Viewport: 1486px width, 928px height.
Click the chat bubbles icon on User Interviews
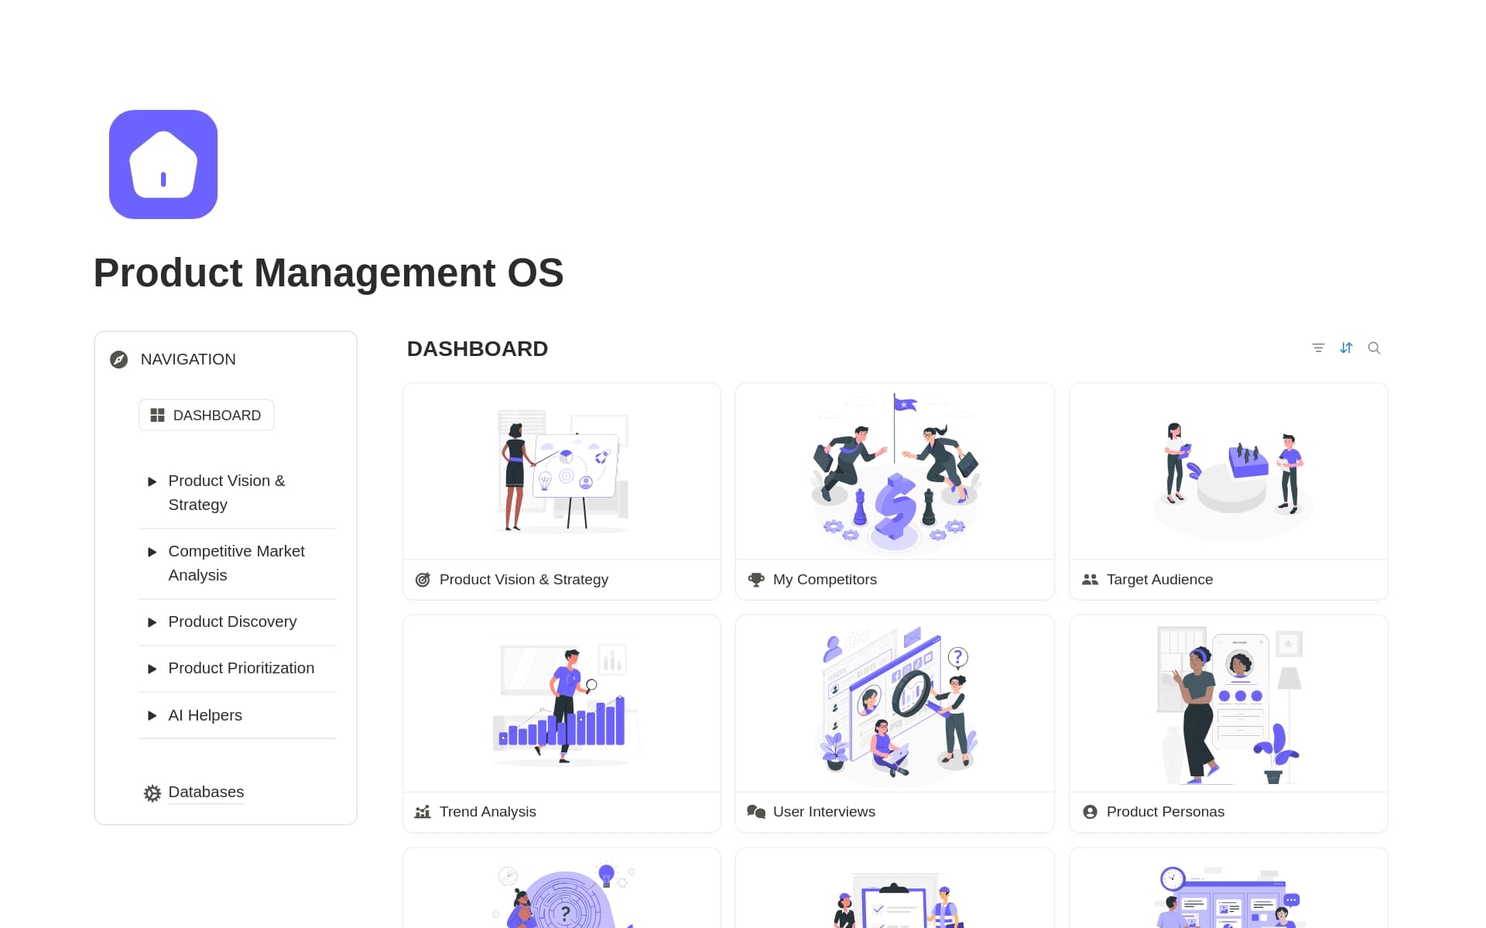click(756, 812)
